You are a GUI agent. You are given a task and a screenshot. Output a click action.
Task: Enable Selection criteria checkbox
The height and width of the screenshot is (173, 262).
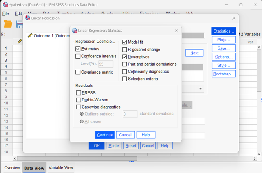point(125,79)
